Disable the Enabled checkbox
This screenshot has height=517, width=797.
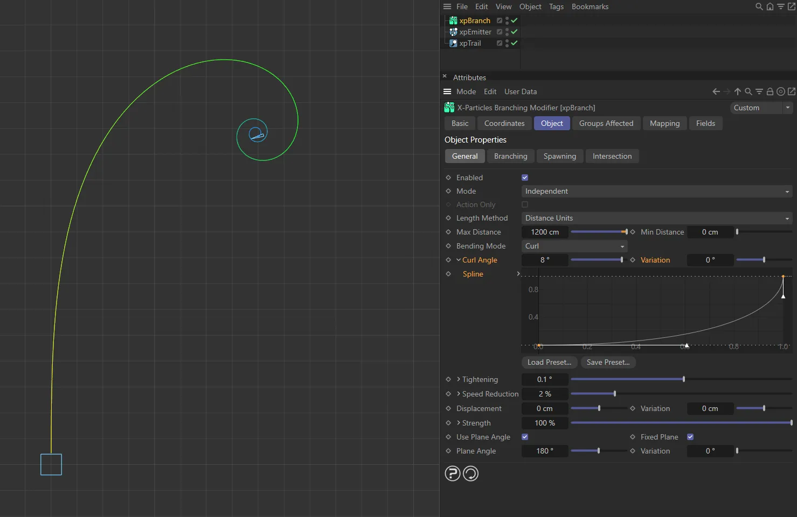click(x=524, y=177)
